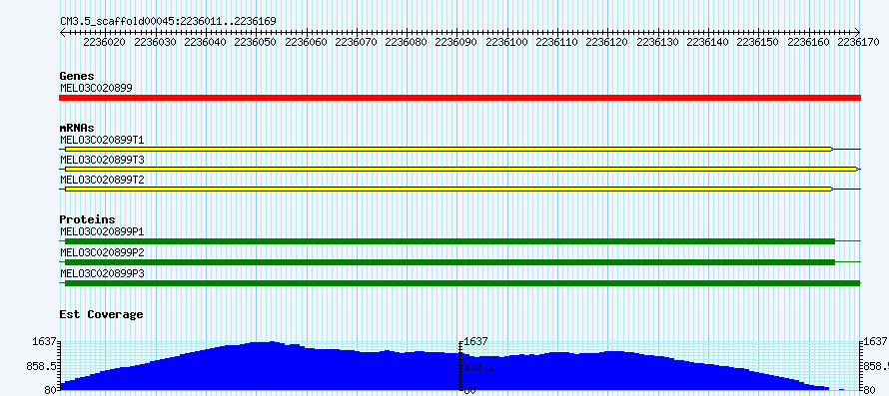Click the right arrow end of ruler
The height and width of the screenshot is (396, 889).
(x=857, y=33)
